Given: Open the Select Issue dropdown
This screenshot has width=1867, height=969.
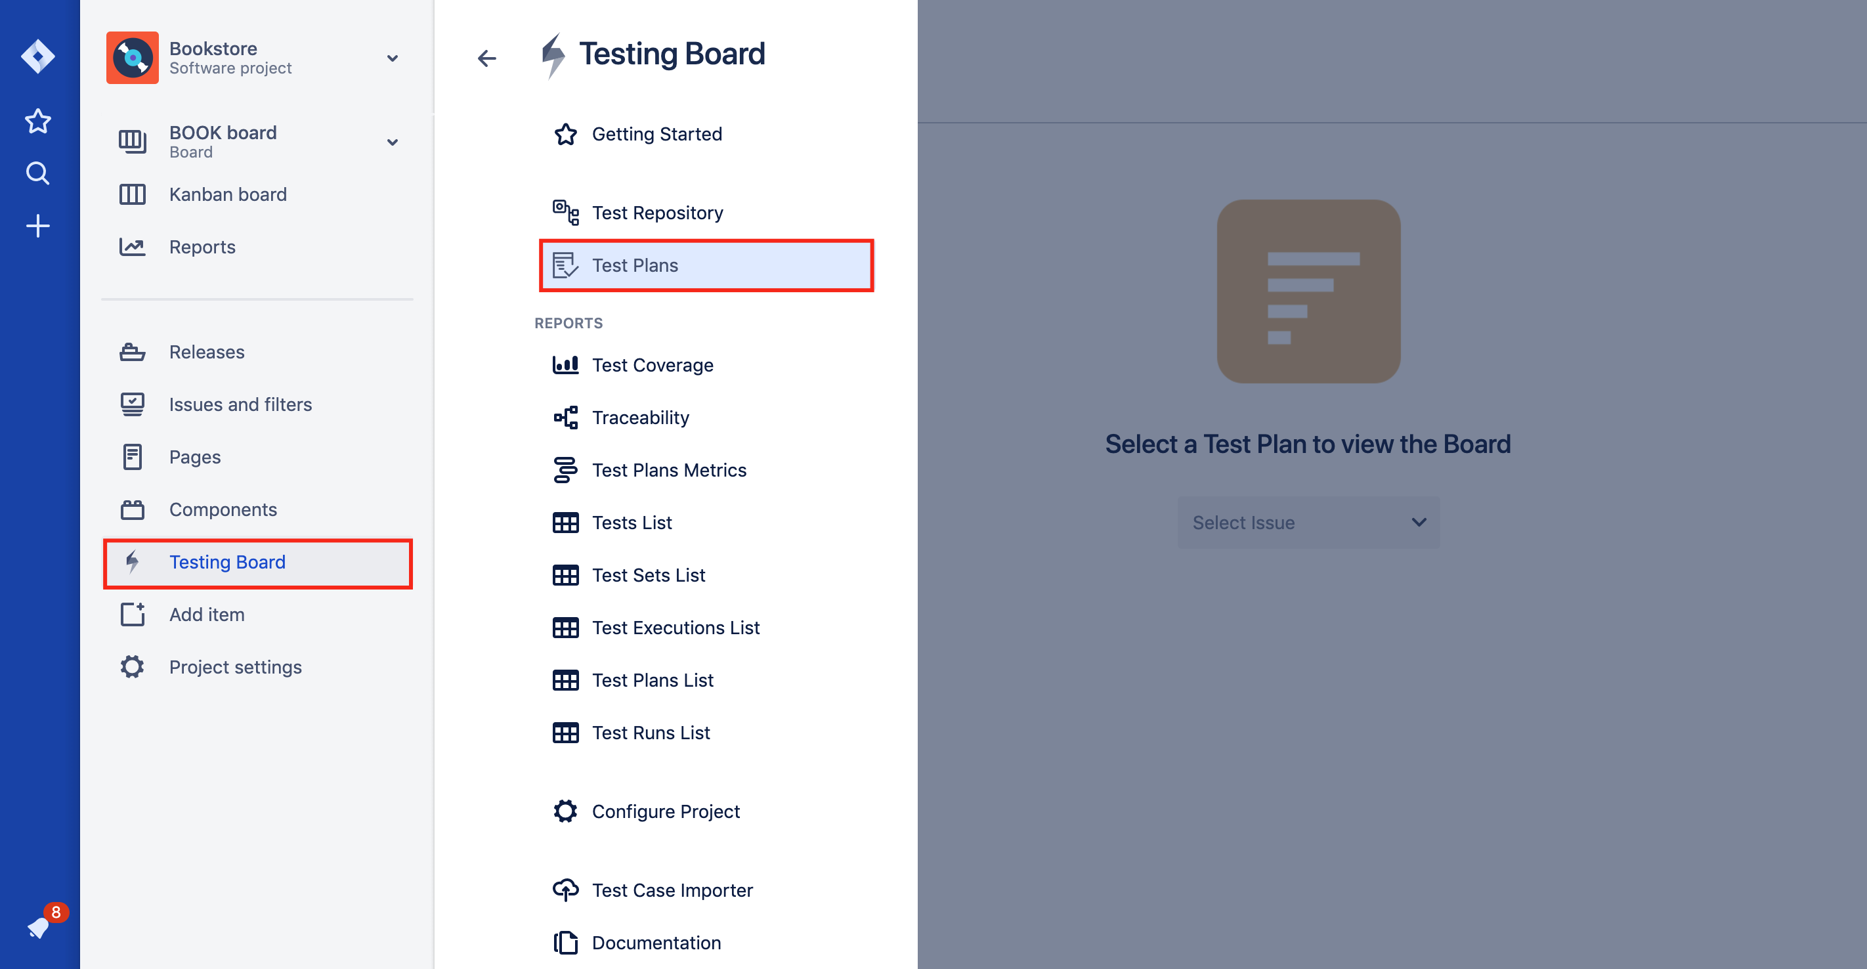Looking at the screenshot, I should (x=1308, y=523).
